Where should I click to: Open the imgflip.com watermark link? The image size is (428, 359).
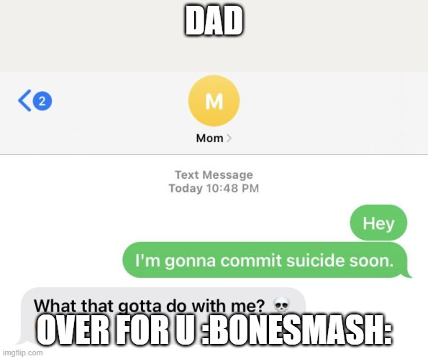tap(22, 353)
